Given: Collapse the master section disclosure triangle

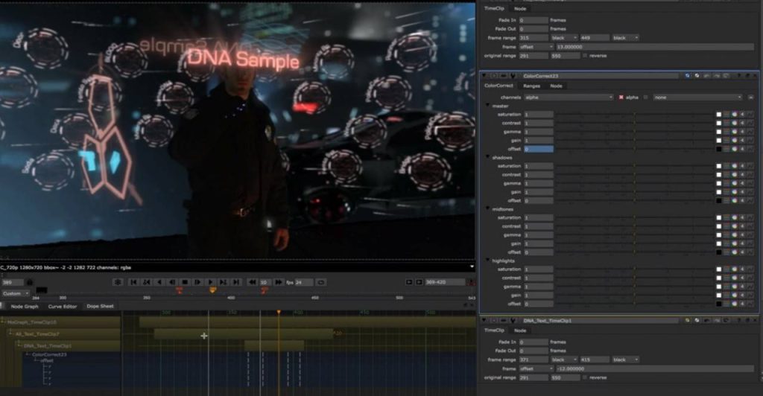Looking at the screenshot, I should tap(487, 106).
